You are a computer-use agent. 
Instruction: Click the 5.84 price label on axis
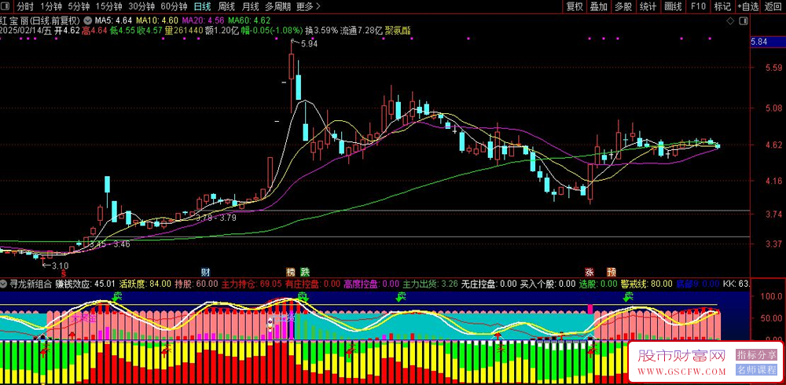click(x=759, y=42)
